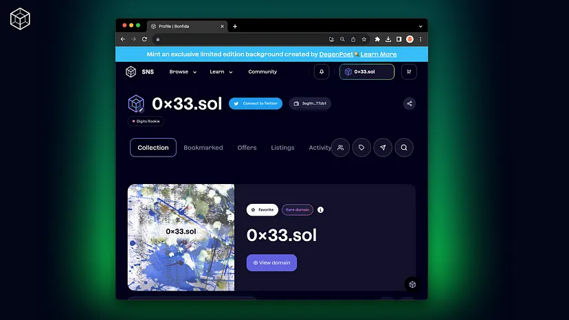Expand the Browse dropdown menu
Screen dimensions: 569x320
coord(183,72)
